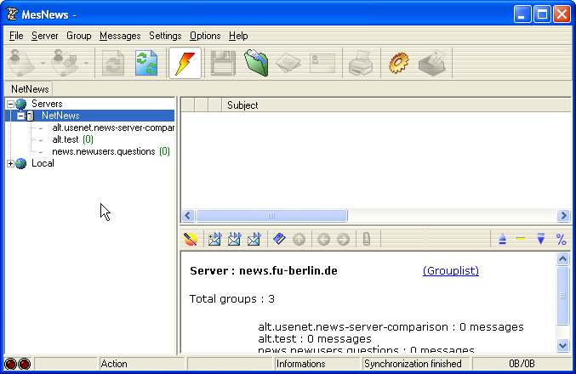
Task: Collapse the NetNews server node
Action: point(20,116)
